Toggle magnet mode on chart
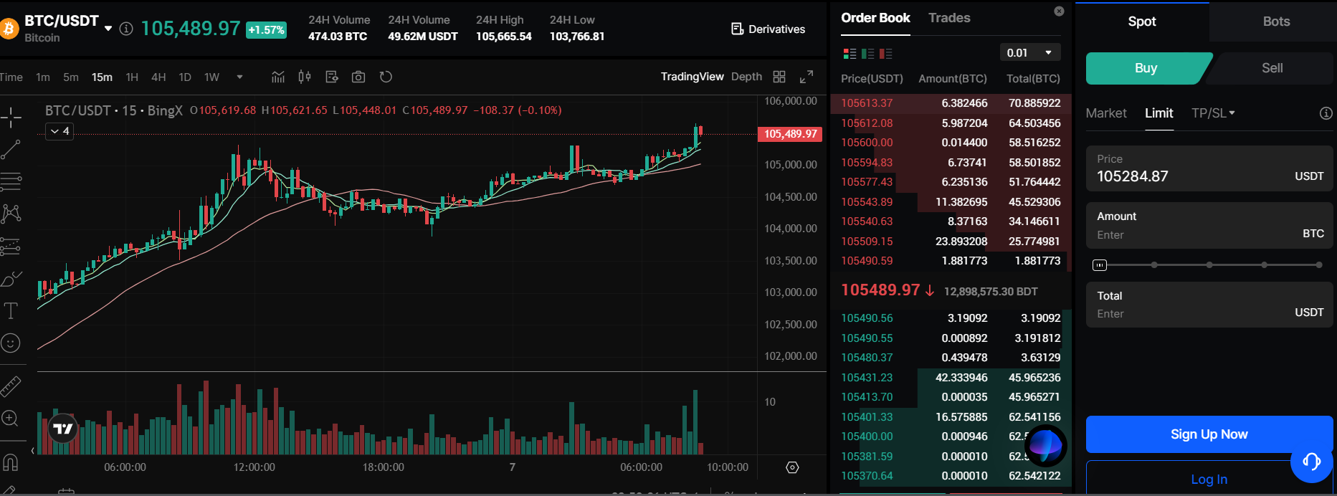 tap(11, 462)
